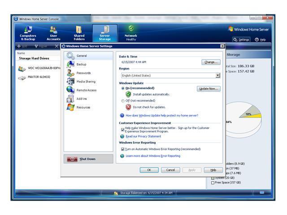The width and height of the screenshot is (287, 215).
Task: Open the Read our Privacy Statement link
Action: tap(143, 136)
